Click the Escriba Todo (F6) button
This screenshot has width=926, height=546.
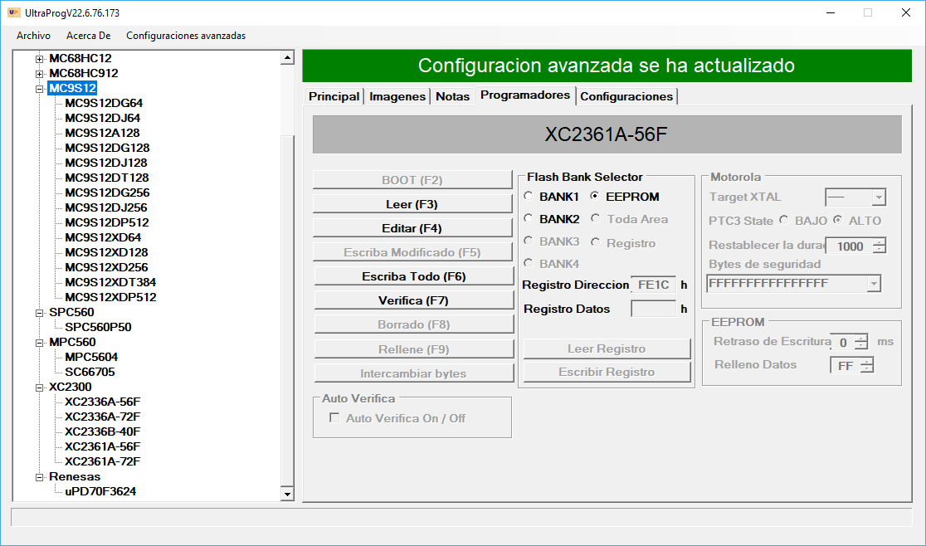[413, 276]
